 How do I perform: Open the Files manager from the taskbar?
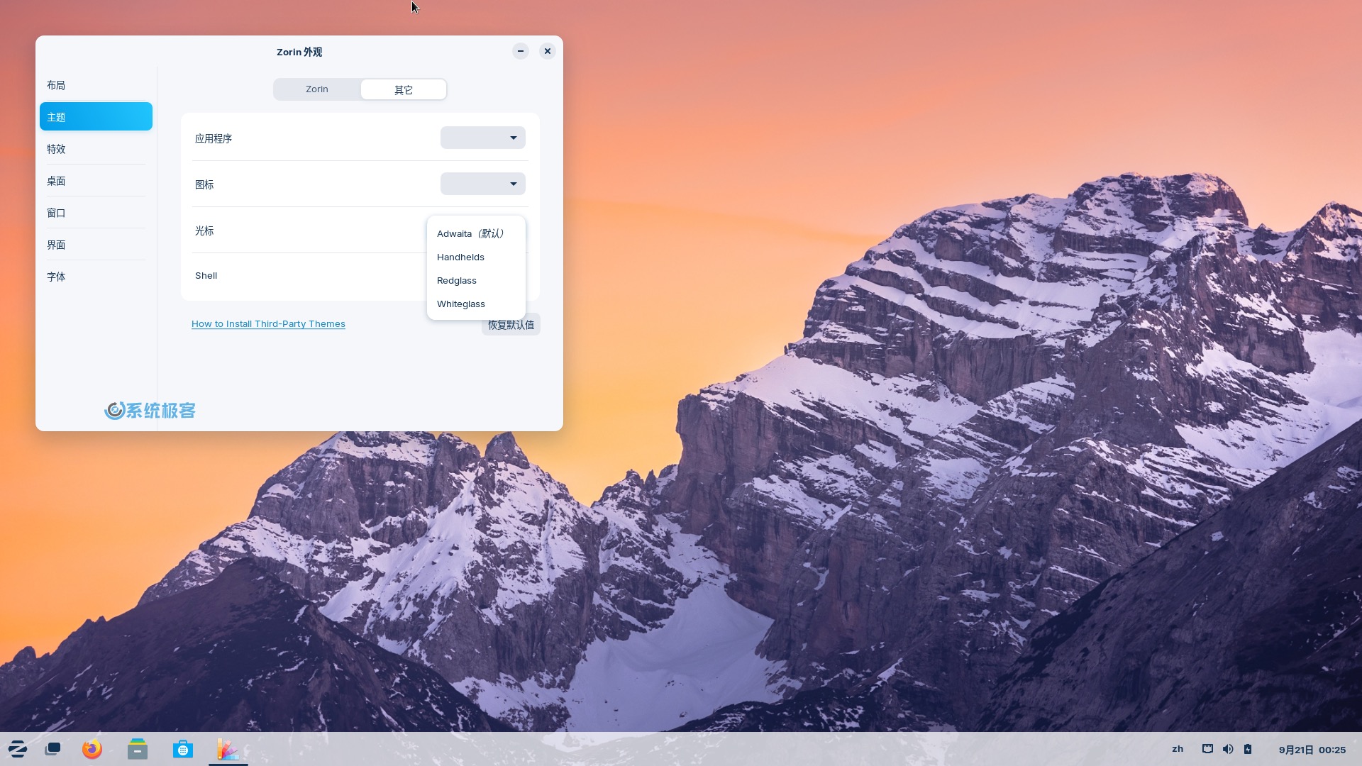tap(138, 749)
